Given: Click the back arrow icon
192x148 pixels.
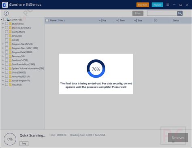Looking at the screenshot, I should [6, 13].
